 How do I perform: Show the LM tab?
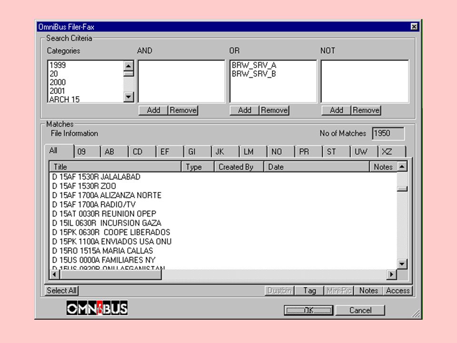point(253,151)
